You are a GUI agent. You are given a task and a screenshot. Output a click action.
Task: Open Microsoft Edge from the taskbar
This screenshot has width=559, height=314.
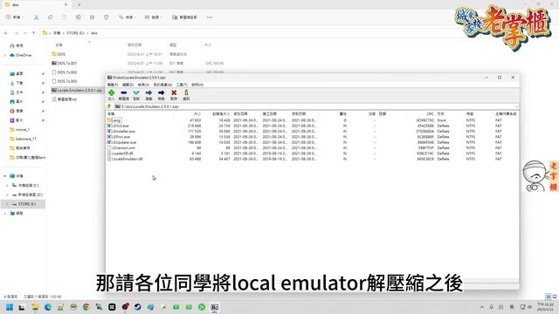48,307
